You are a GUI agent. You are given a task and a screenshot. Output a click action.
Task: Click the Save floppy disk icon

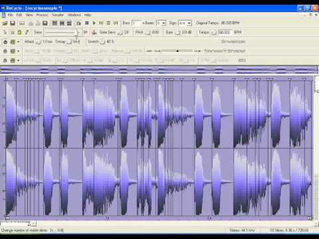coord(13,23)
